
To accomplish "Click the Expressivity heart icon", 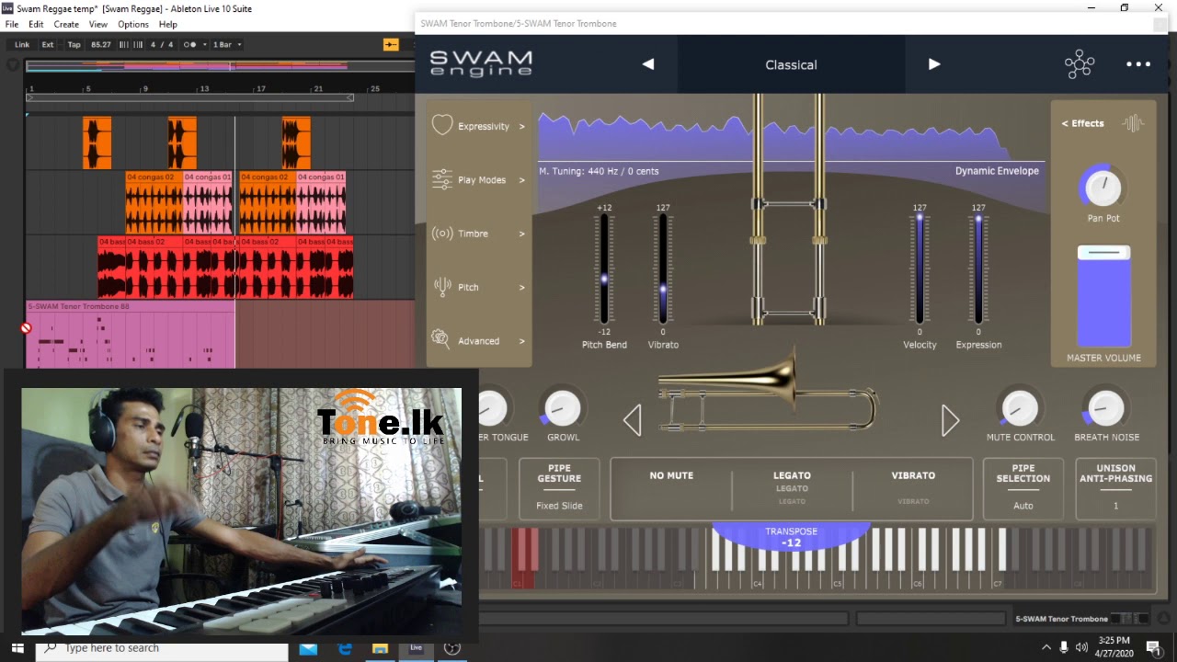I will (x=442, y=125).
